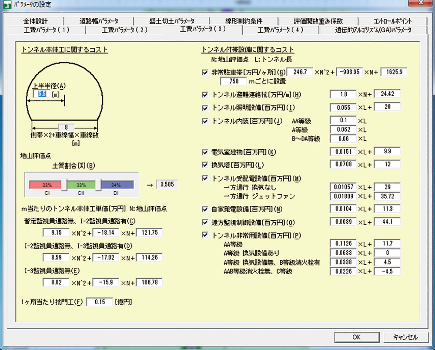Click the (C) field showing -18.14
The width and height of the screenshot is (435, 350).
tap(106, 233)
